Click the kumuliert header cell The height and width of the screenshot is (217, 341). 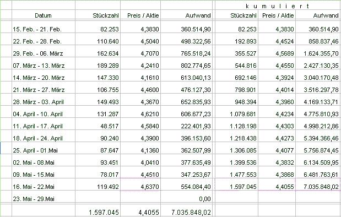point(278,6)
